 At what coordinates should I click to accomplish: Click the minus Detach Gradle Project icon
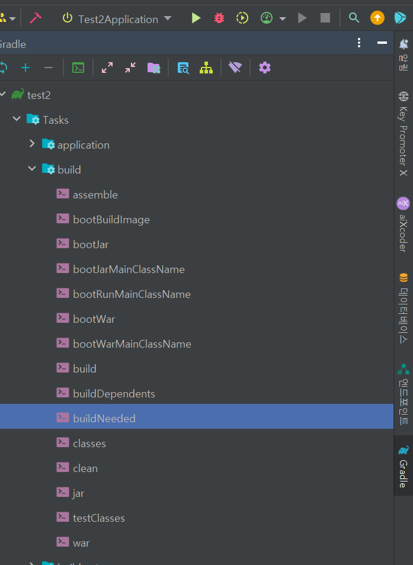(48, 68)
